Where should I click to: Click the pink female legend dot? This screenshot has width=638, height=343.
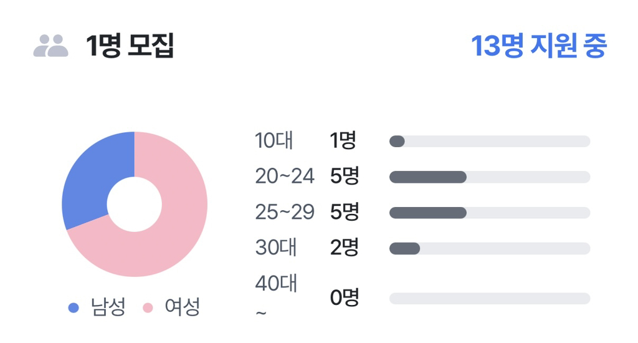pyautogui.click(x=148, y=307)
